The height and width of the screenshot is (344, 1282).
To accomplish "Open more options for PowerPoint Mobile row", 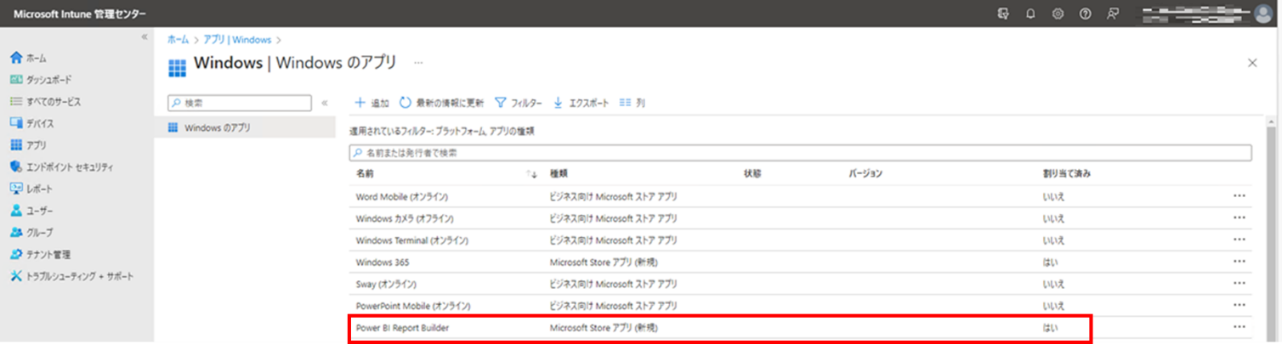I will point(1239,305).
